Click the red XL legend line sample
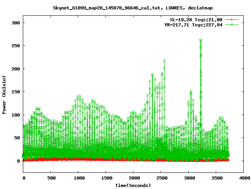 pos(232,19)
